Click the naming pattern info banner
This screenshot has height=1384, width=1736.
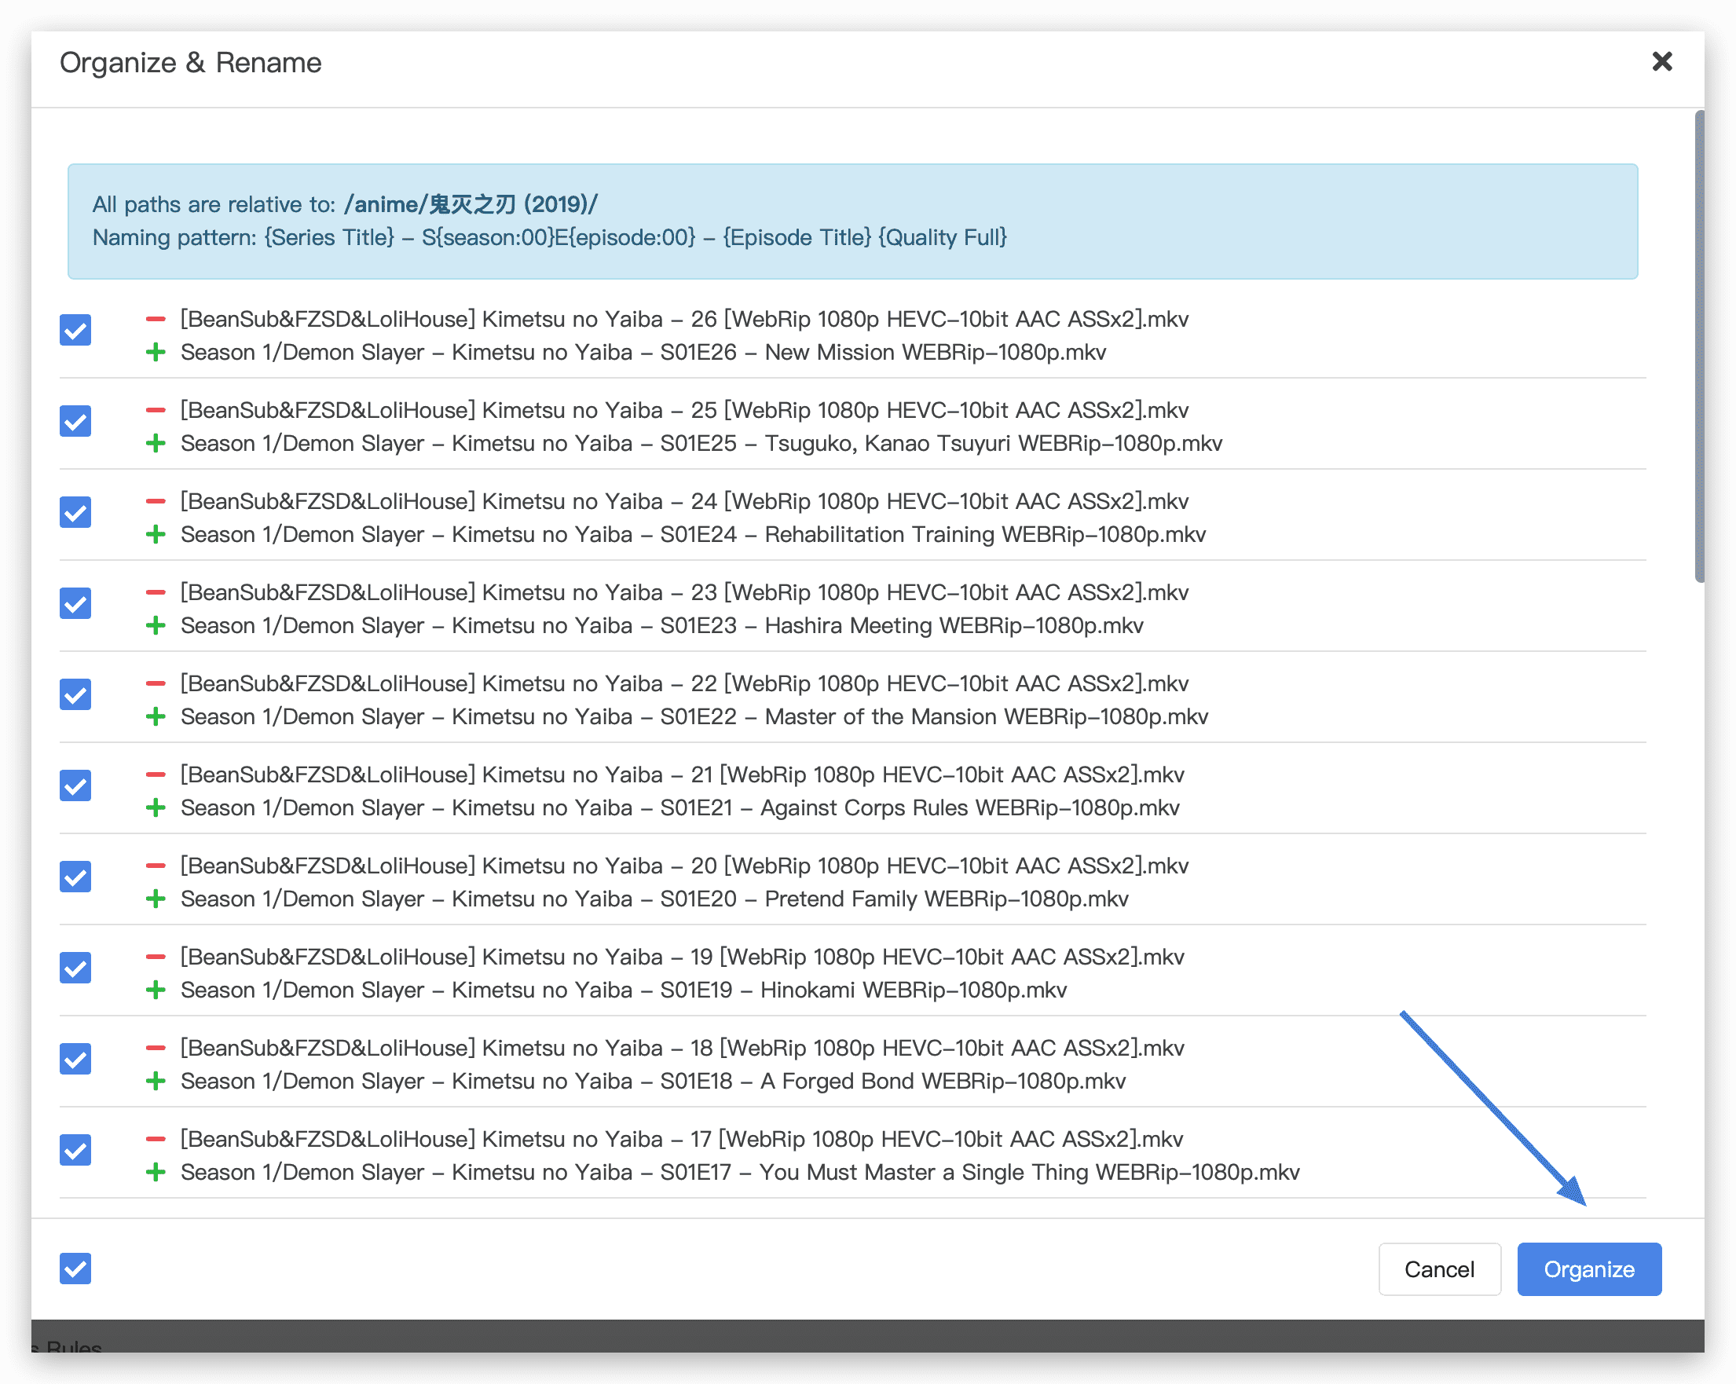[852, 222]
